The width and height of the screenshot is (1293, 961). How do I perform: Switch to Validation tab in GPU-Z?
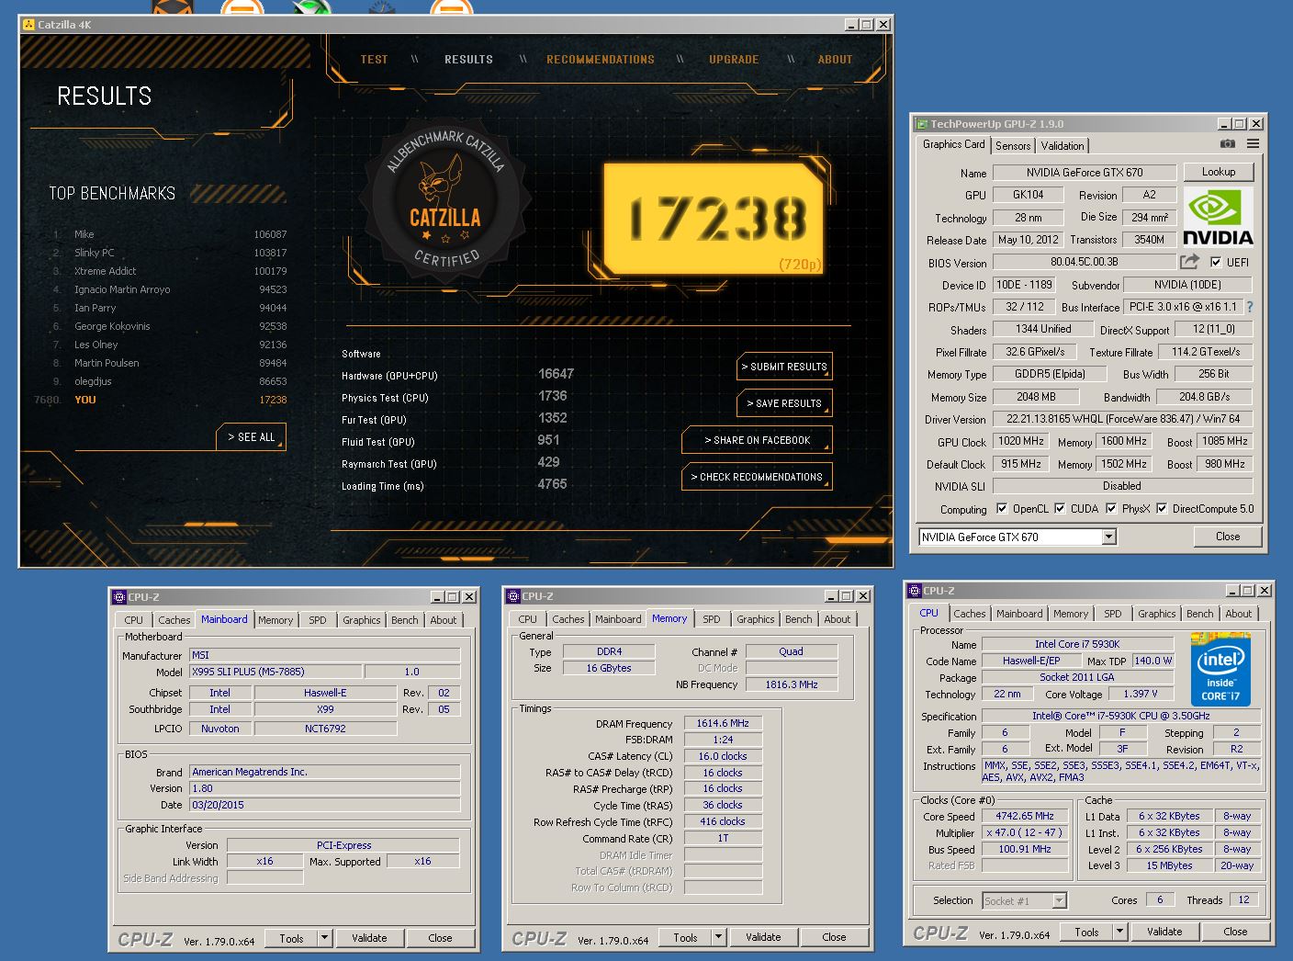1063,145
